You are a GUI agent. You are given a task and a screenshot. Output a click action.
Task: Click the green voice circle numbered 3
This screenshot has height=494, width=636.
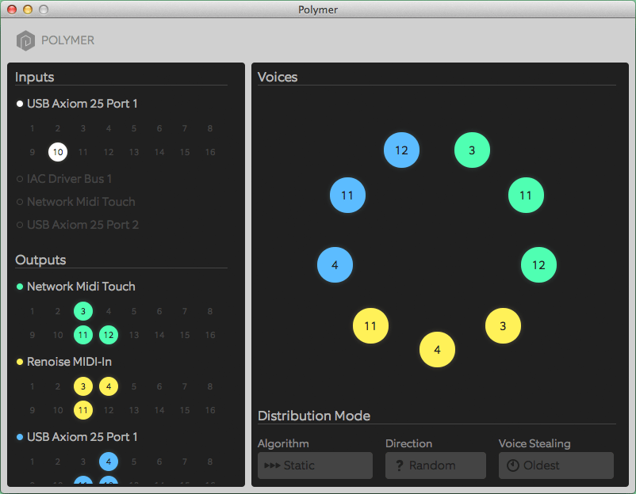coord(472,150)
